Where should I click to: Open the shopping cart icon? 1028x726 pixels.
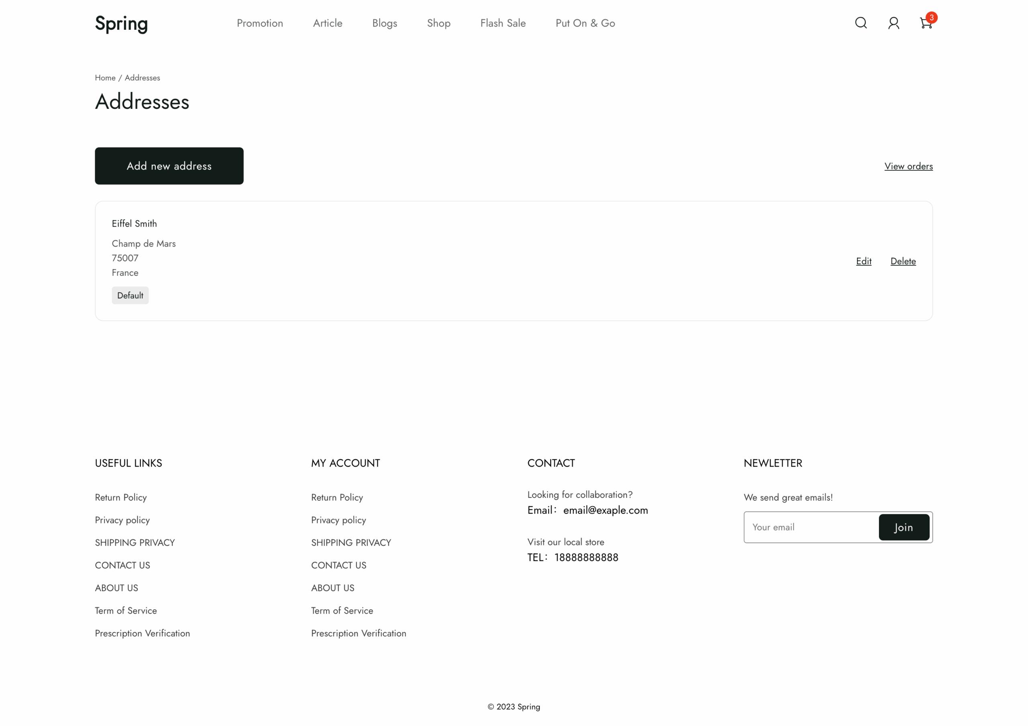(926, 23)
